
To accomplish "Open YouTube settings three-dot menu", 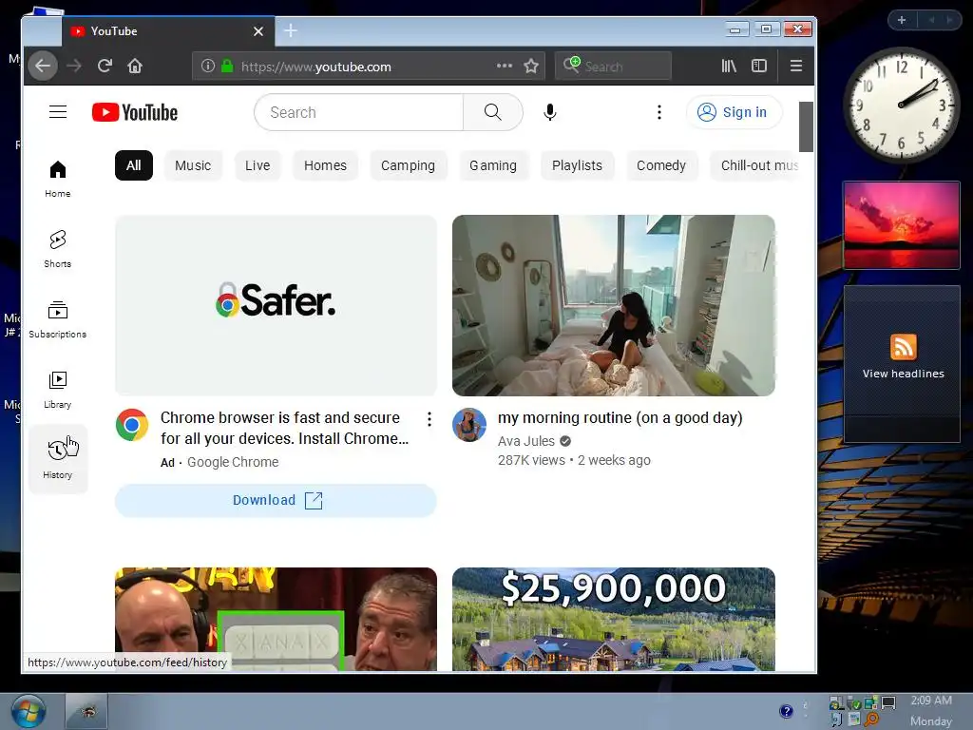I will pos(659,112).
